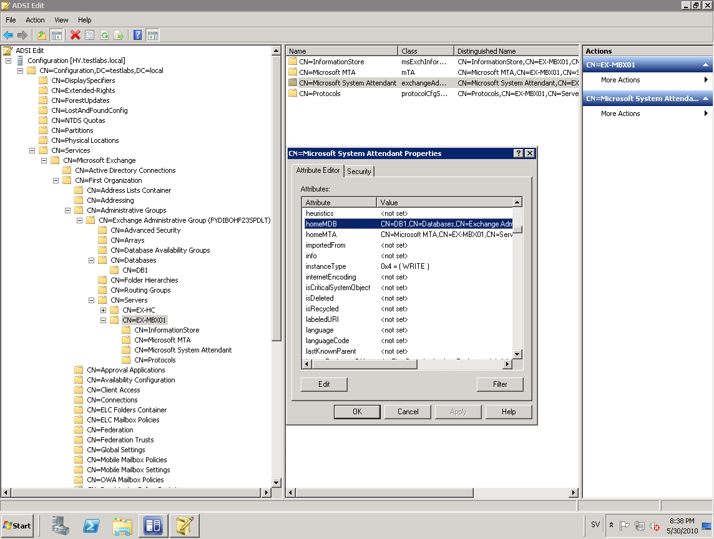Click the Export List toolbar icon
Image resolution: width=714 pixels, height=539 pixels.
(119, 35)
